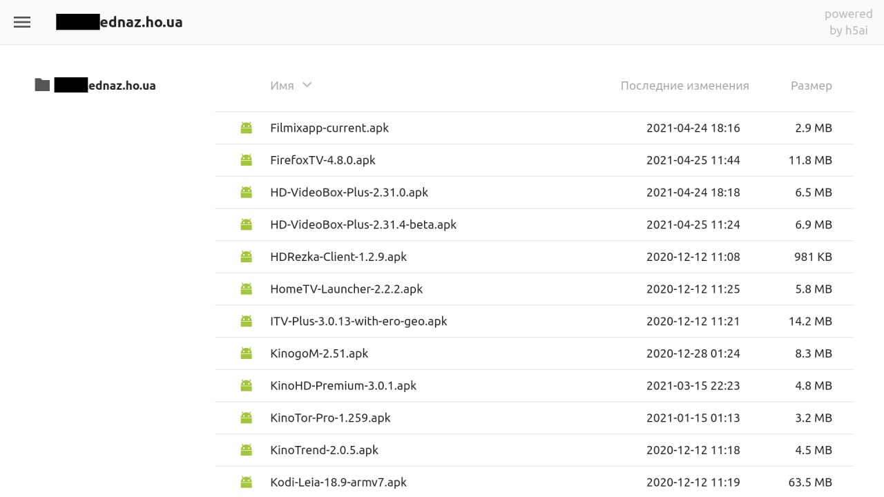This screenshot has width=884, height=497.
Task: Click date 2020-12-28 01:24
Action: (x=693, y=353)
